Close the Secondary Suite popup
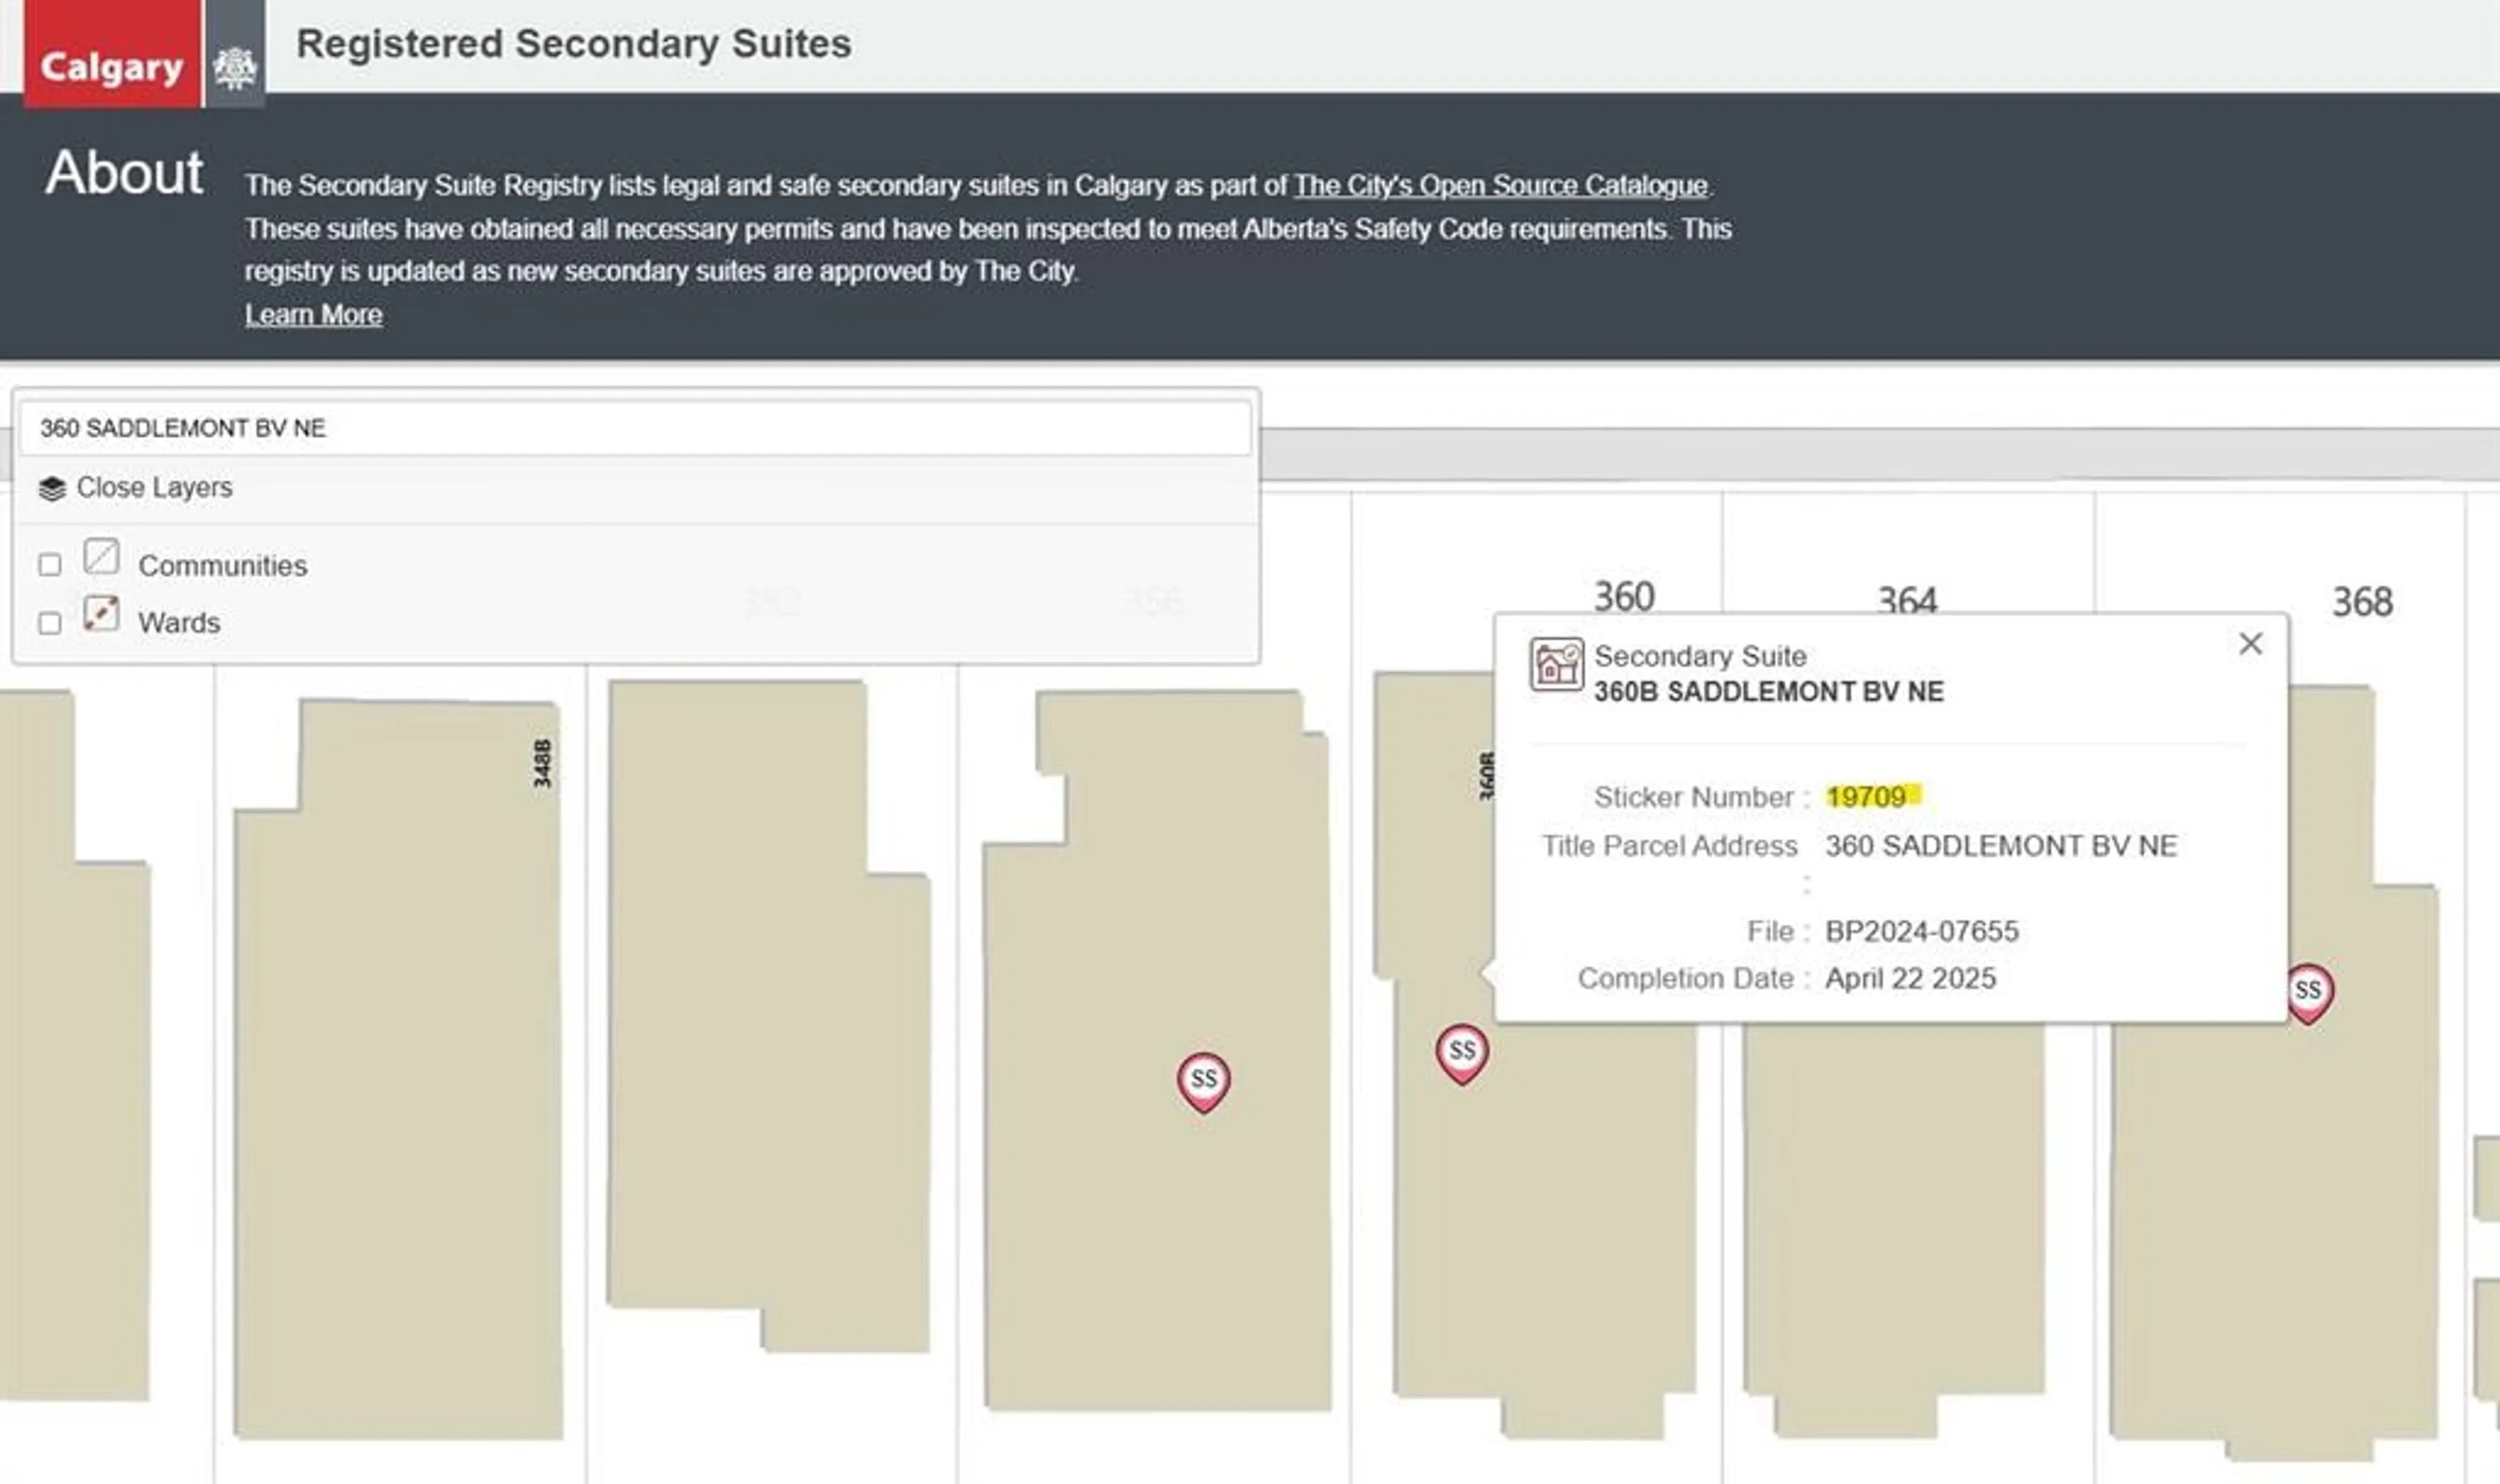 pos(2250,644)
